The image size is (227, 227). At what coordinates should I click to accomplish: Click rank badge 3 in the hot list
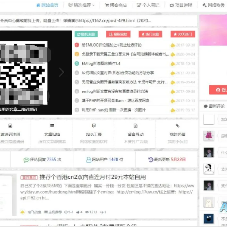tap(77, 64)
